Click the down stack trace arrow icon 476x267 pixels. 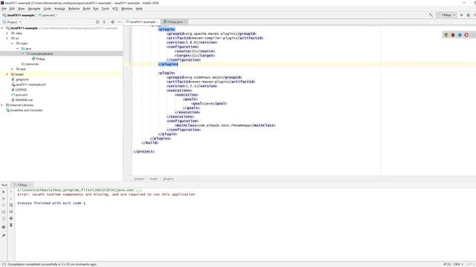(x=11, y=199)
